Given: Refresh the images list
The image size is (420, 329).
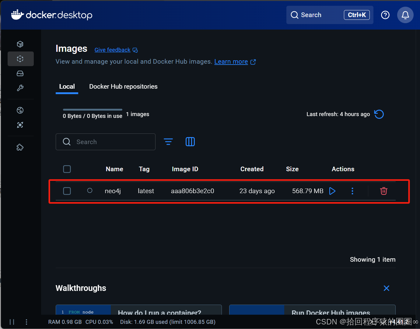Looking at the screenshot, I should (379, 114).
